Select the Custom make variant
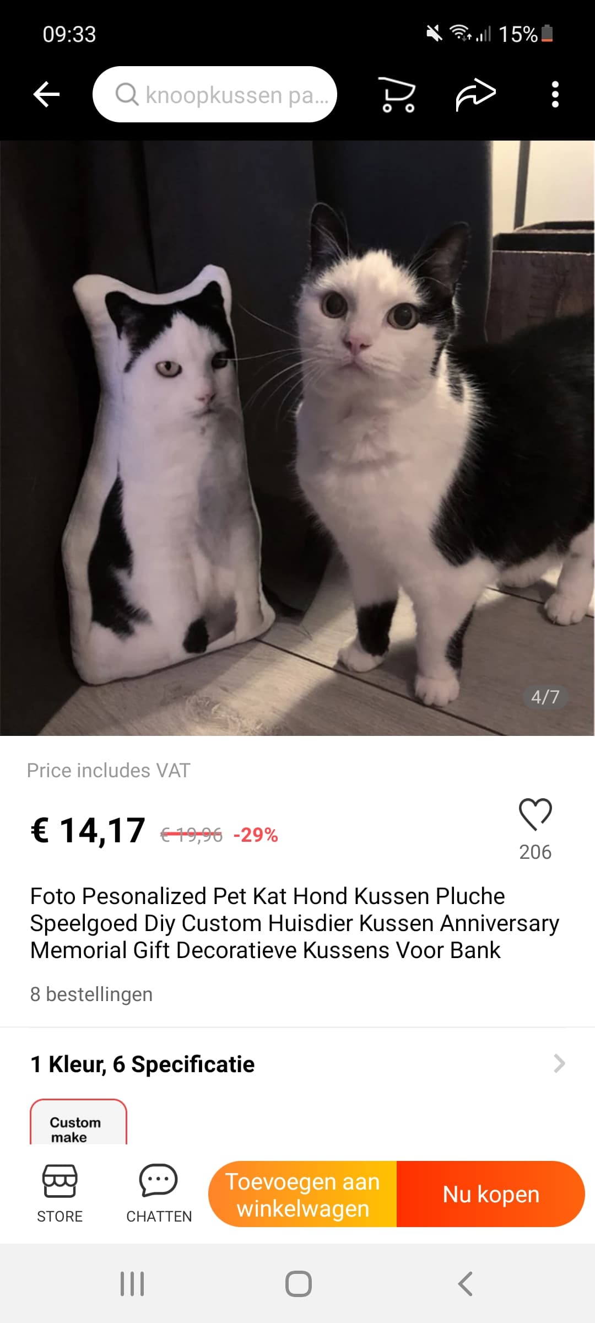 [x=78, y=1122]
